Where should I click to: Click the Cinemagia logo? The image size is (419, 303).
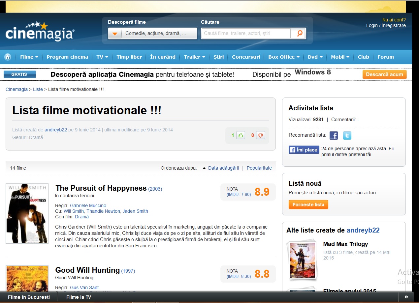tap(40, 32)
